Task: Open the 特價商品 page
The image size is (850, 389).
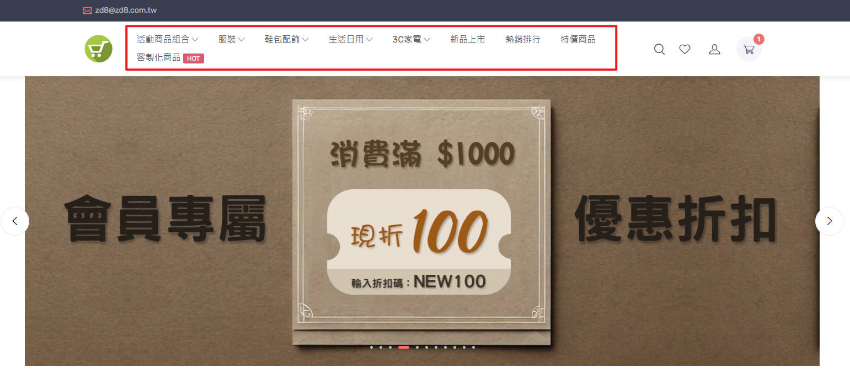Action: click(x=578, y=39)
